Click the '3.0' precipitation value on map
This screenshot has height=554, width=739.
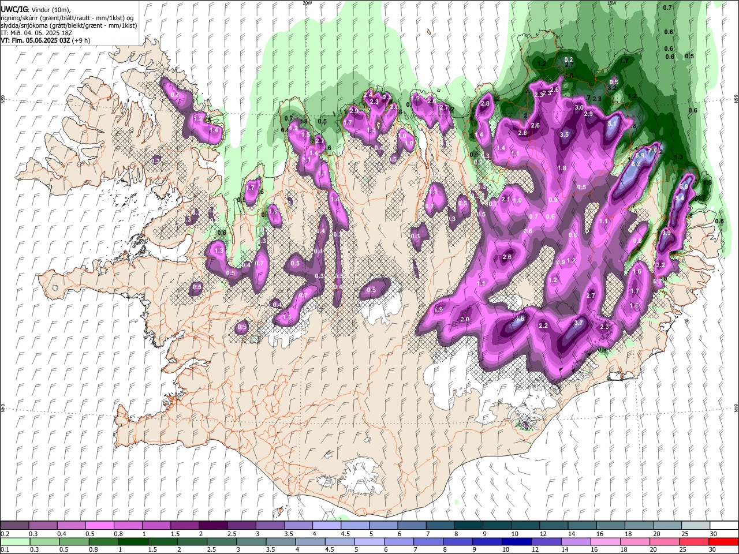point(579,108)
